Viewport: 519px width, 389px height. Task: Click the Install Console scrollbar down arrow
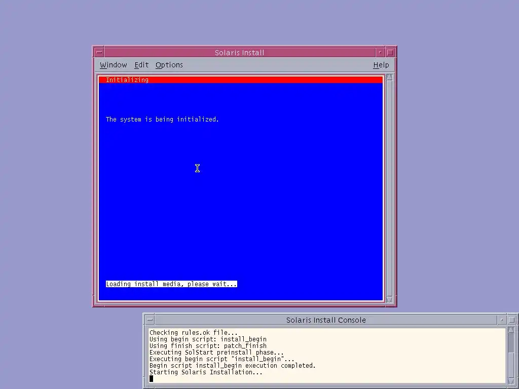(x=511, y=381)
